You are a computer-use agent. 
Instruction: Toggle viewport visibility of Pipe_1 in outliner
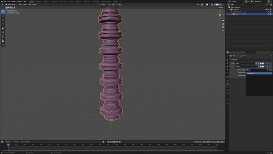pos(268,14)
